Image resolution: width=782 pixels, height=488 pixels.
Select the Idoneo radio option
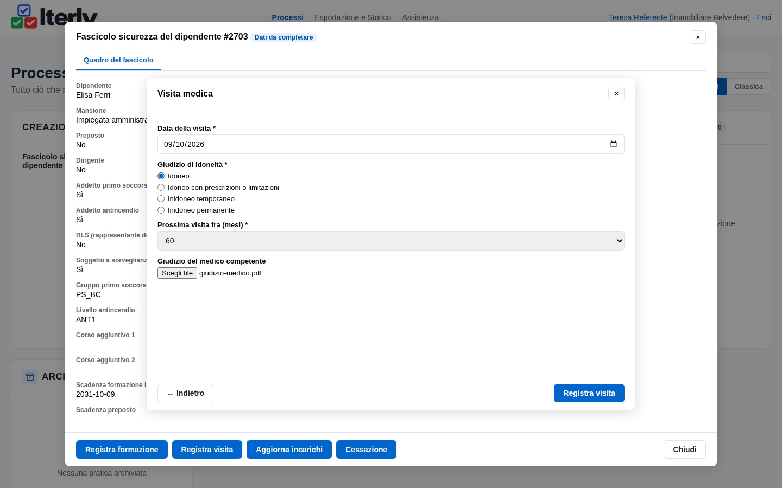coord(161,176)
